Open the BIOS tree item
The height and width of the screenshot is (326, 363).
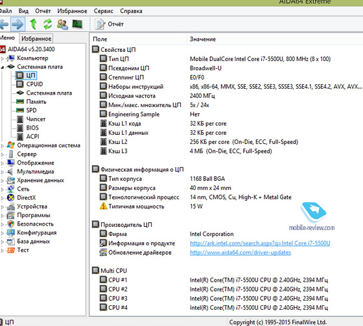coord(27,128)
